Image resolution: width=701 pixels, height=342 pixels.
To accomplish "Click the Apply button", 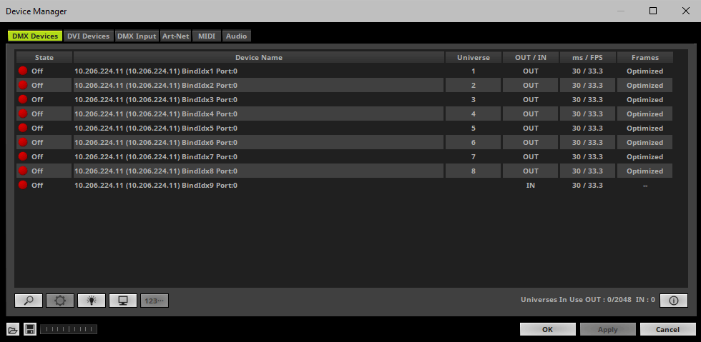I will 607,329.
